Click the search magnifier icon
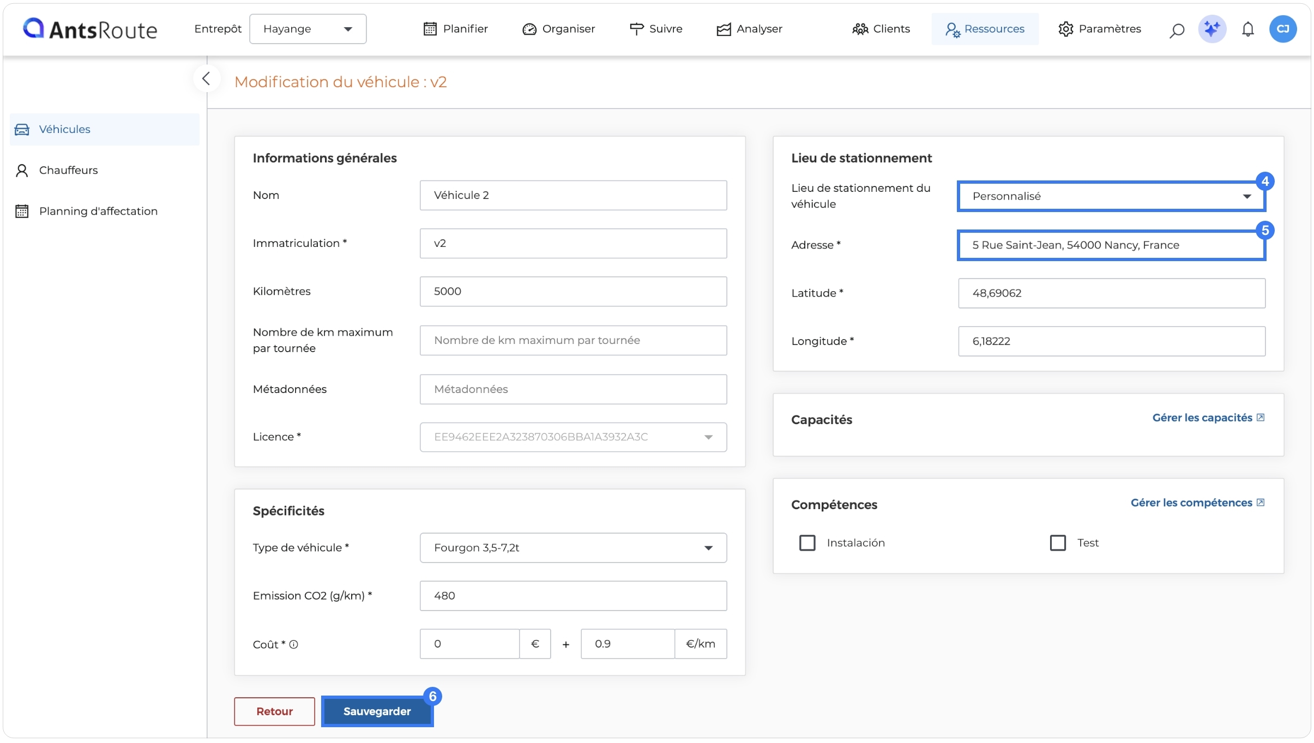Viewport: 1314px width, 743px height. (1177, 30)
